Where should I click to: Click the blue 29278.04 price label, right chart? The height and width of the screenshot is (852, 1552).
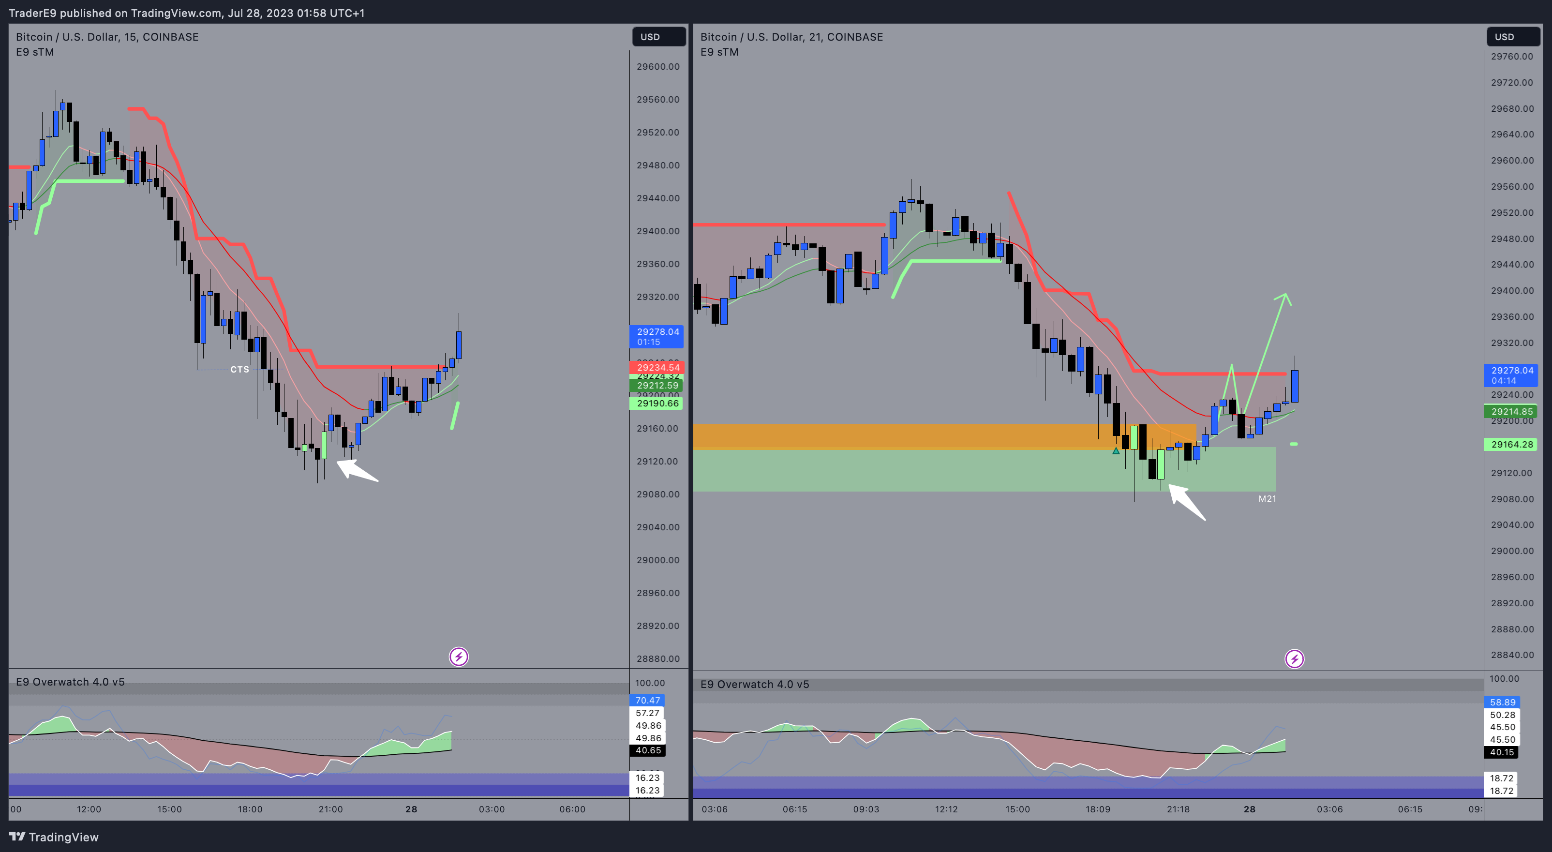[x=1510, y=375]
